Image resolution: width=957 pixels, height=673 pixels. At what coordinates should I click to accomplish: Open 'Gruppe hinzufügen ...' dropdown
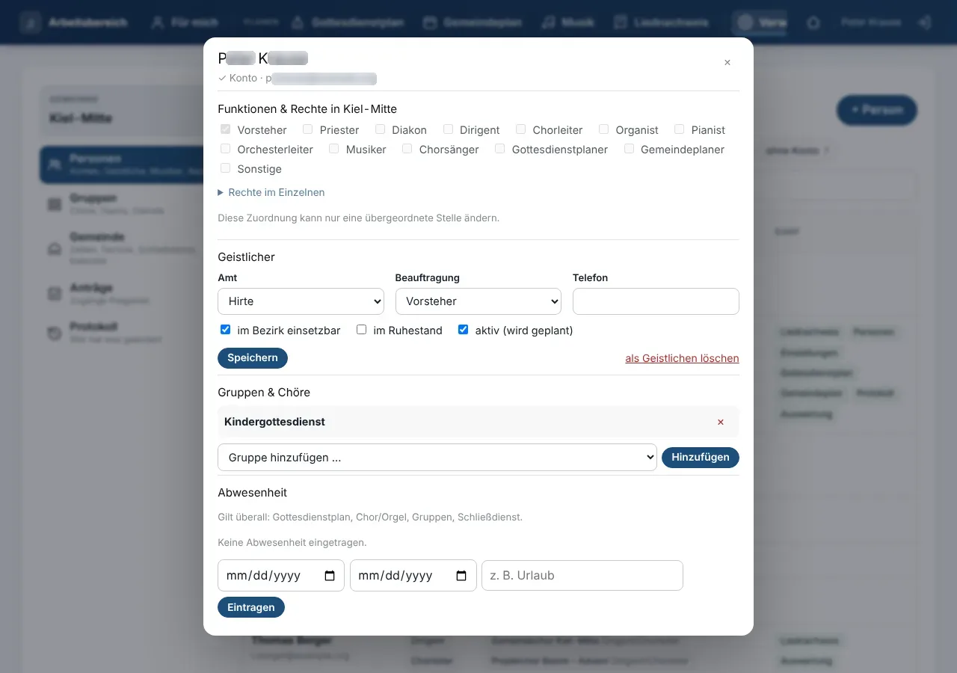(x=437, y=458)
